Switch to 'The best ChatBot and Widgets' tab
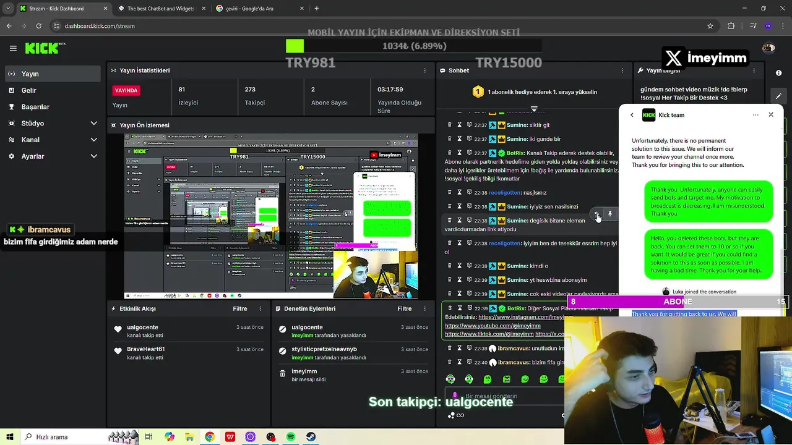 point(161,9)
